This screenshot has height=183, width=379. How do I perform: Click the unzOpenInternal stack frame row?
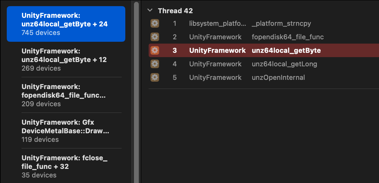(261, 77)
